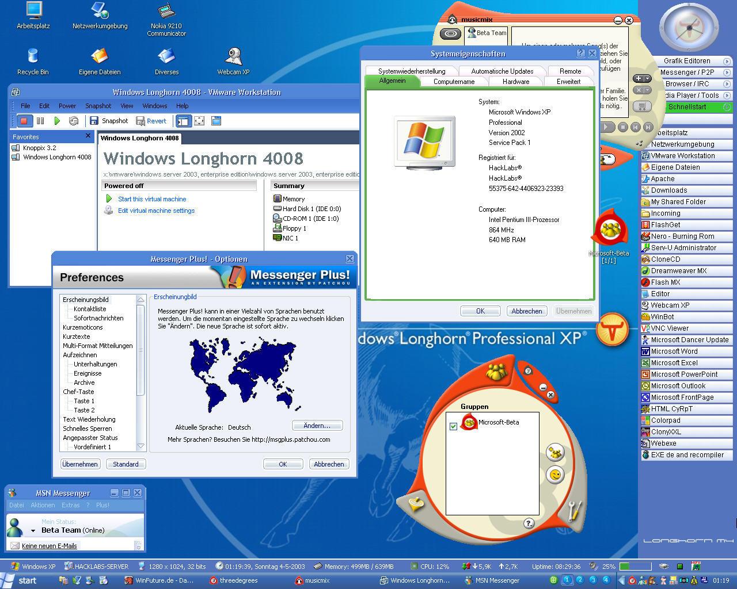Select Kurzemoticons in preferences tree
Image resolution: width=737 pixels, height=589 pixels.
pyautogui.click(x=83, y=327)
